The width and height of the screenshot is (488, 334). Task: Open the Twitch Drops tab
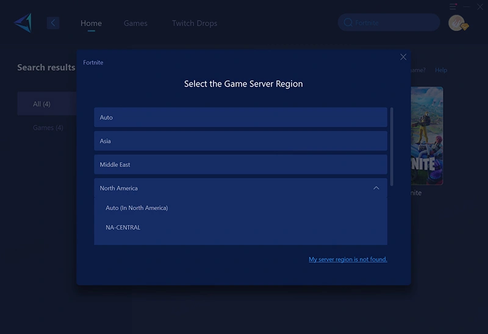[194, 23]
